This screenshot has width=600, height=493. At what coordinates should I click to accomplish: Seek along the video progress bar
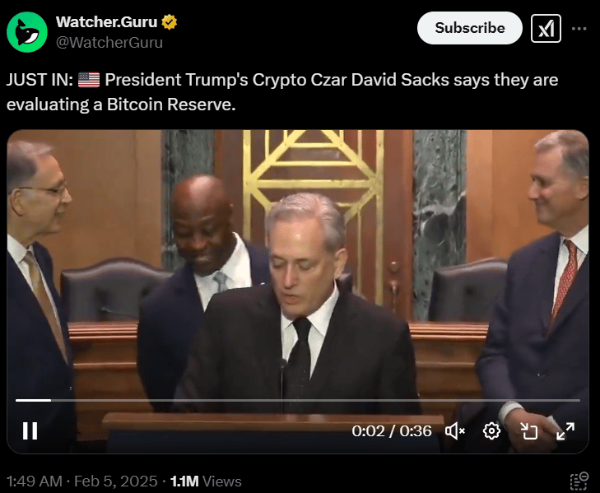[x=298, y=400]
